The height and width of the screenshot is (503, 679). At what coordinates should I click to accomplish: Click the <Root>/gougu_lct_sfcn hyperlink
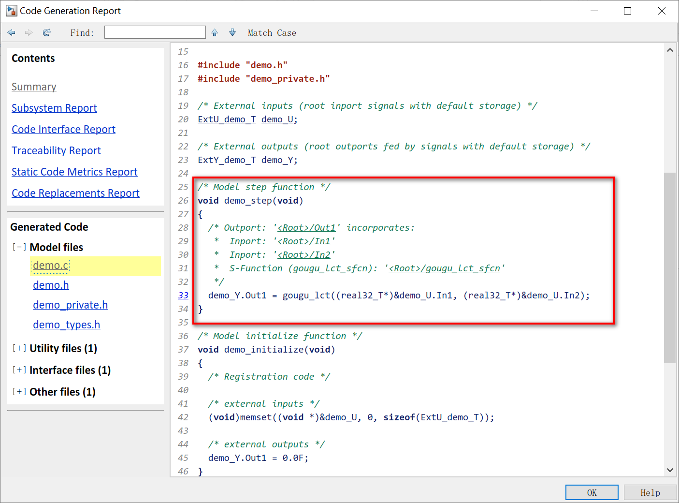pyautogui.click(x=444, y=268)
